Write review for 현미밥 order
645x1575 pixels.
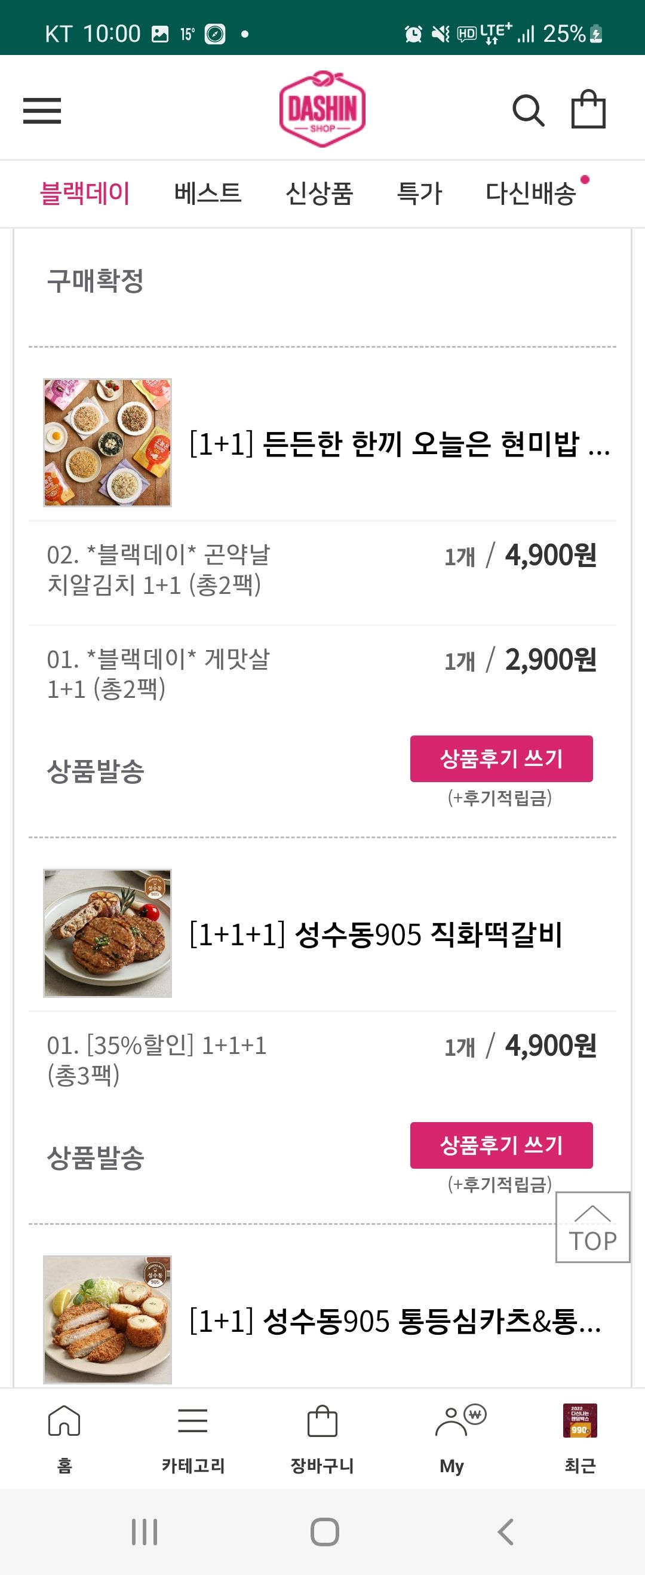pyautogui.click(x=501, y=759)
